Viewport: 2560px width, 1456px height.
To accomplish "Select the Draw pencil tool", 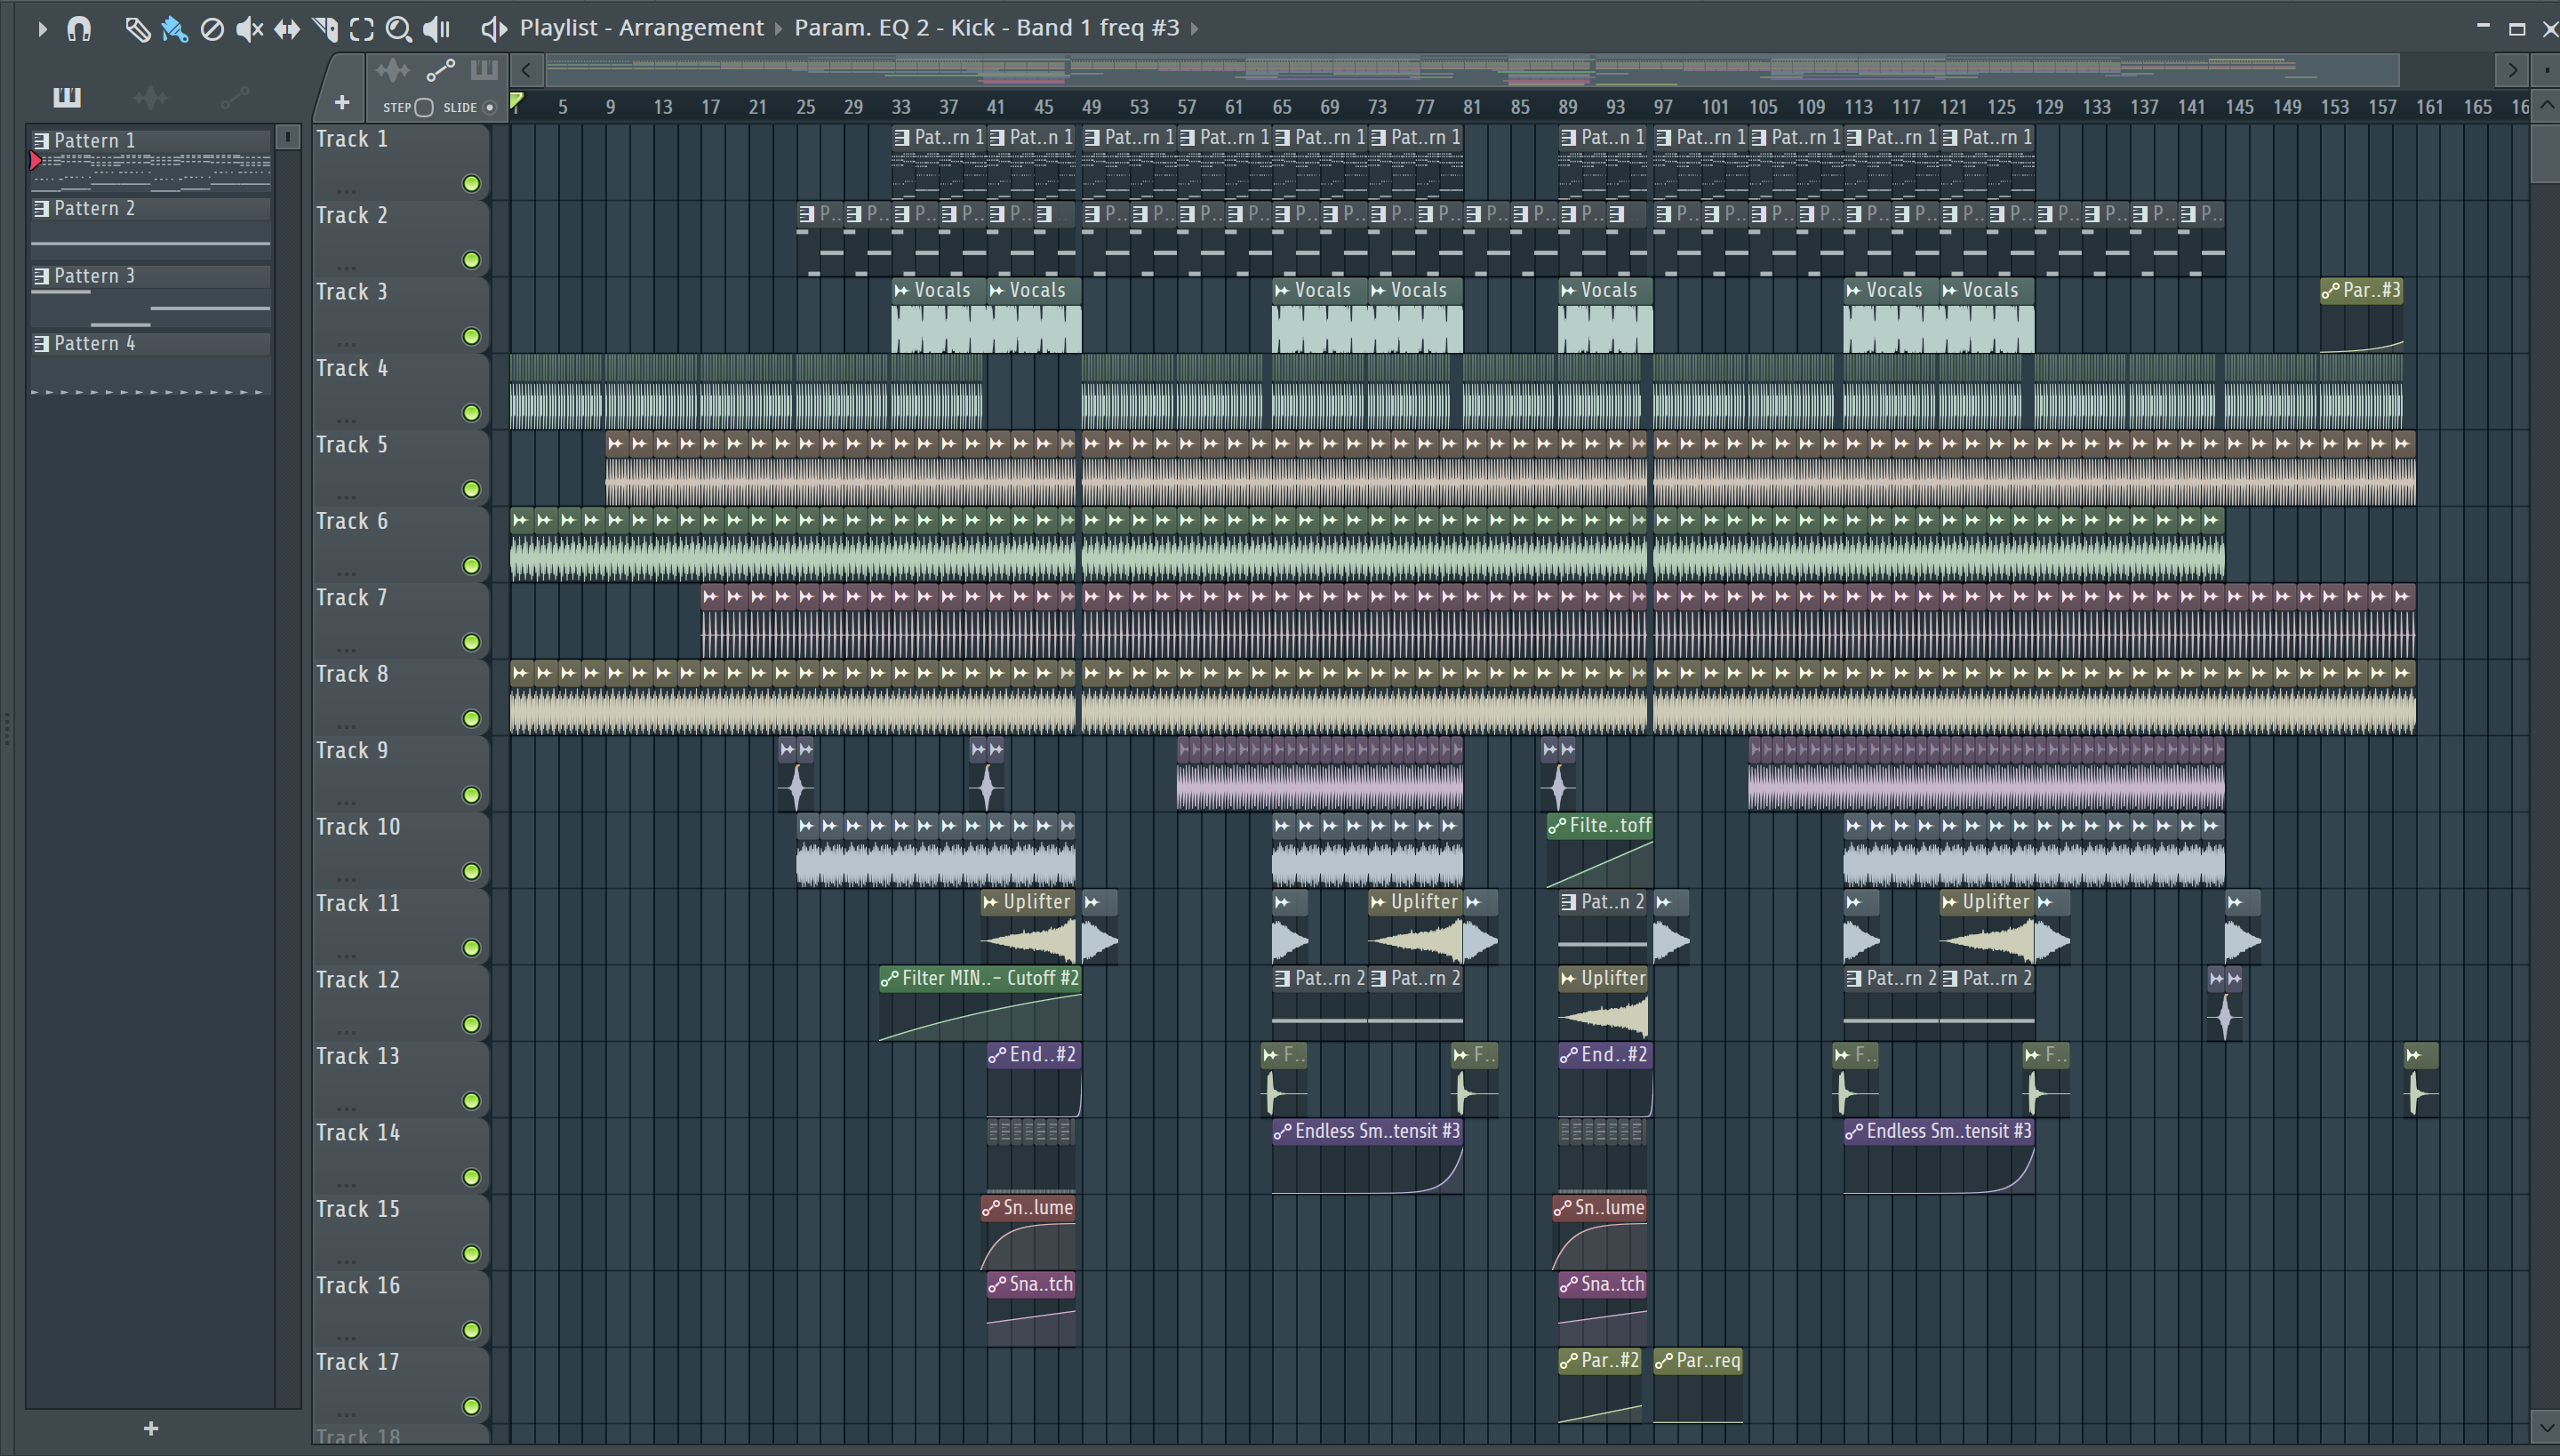I will click(x=137, y=29).
